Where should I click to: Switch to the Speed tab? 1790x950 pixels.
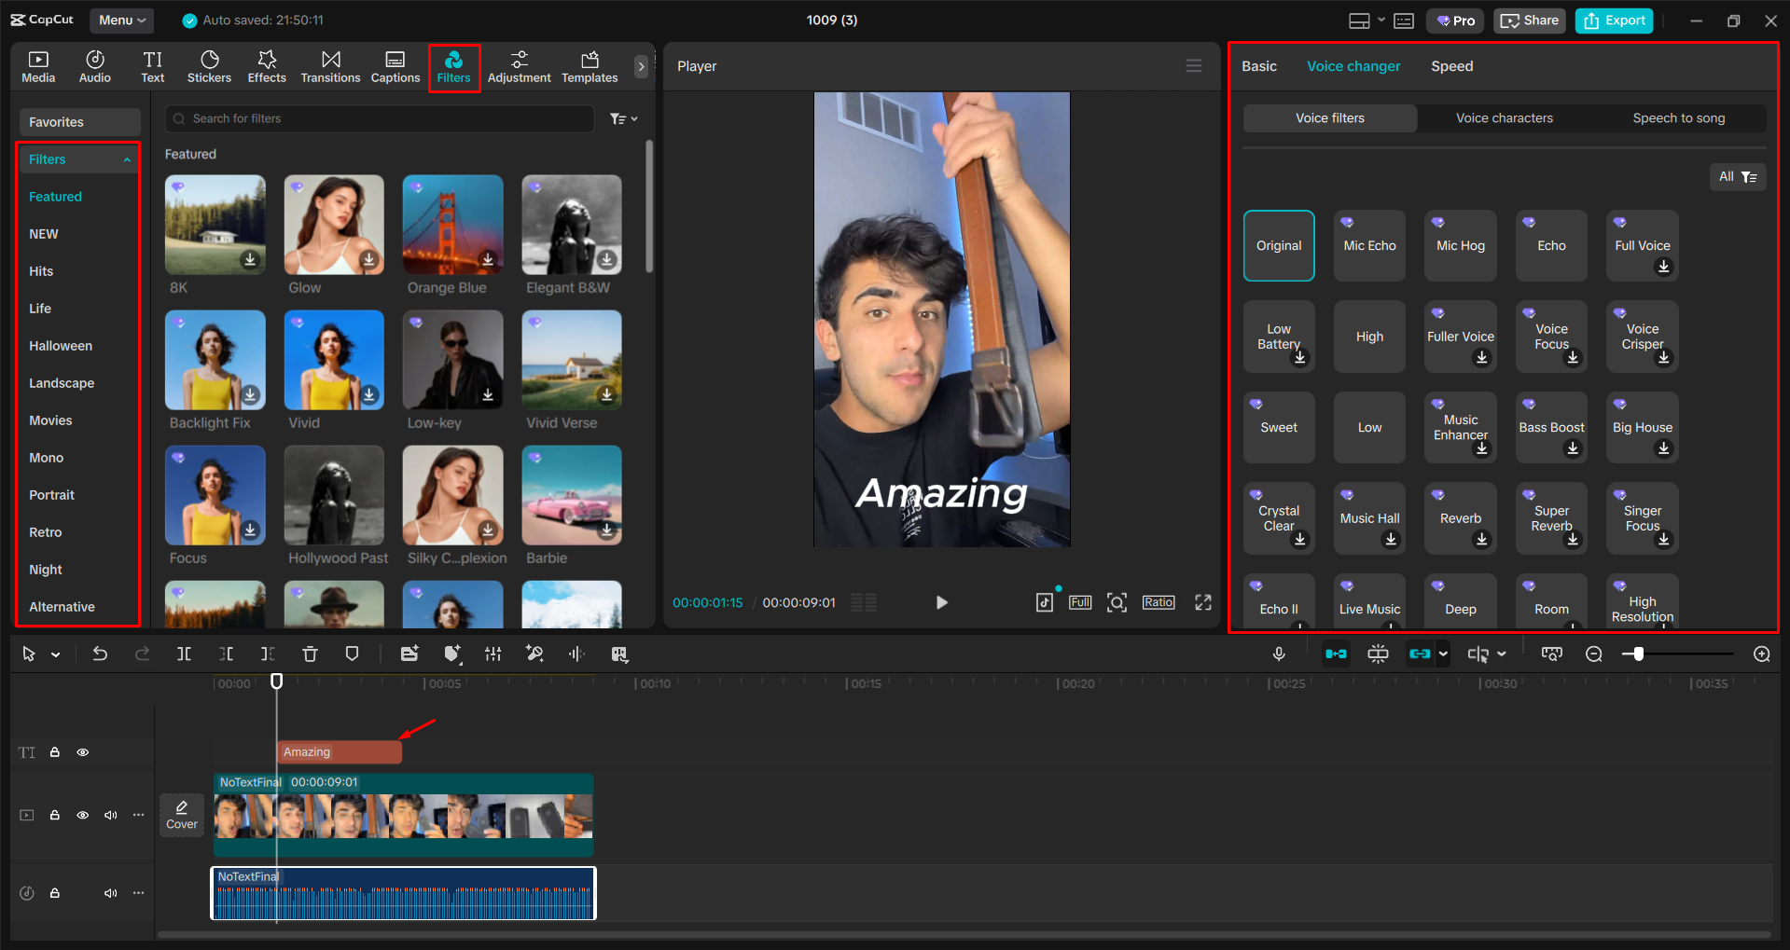1450,65
